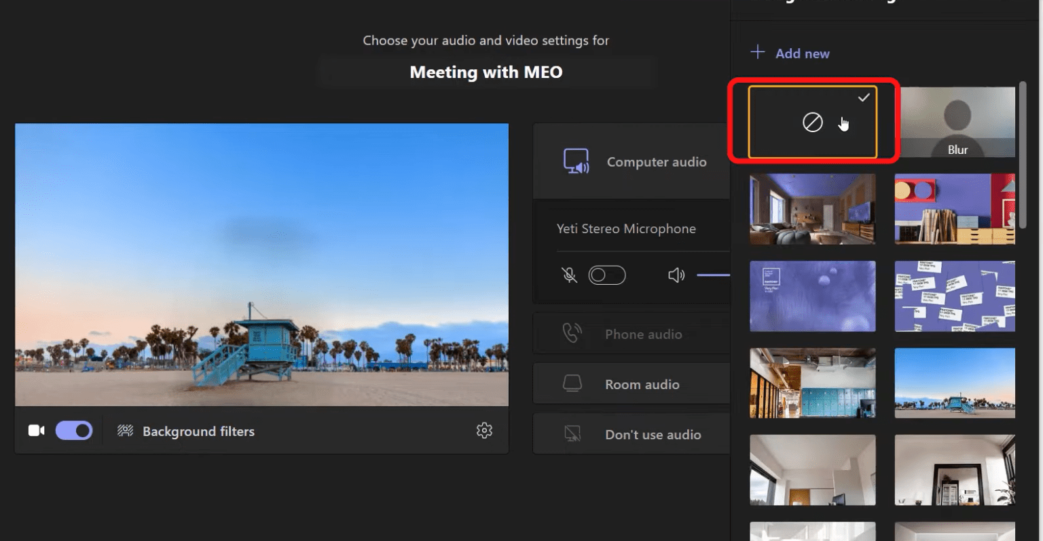
Task: Select the beach lifeguard tower background thumbnail
Action: click(955, 383)
